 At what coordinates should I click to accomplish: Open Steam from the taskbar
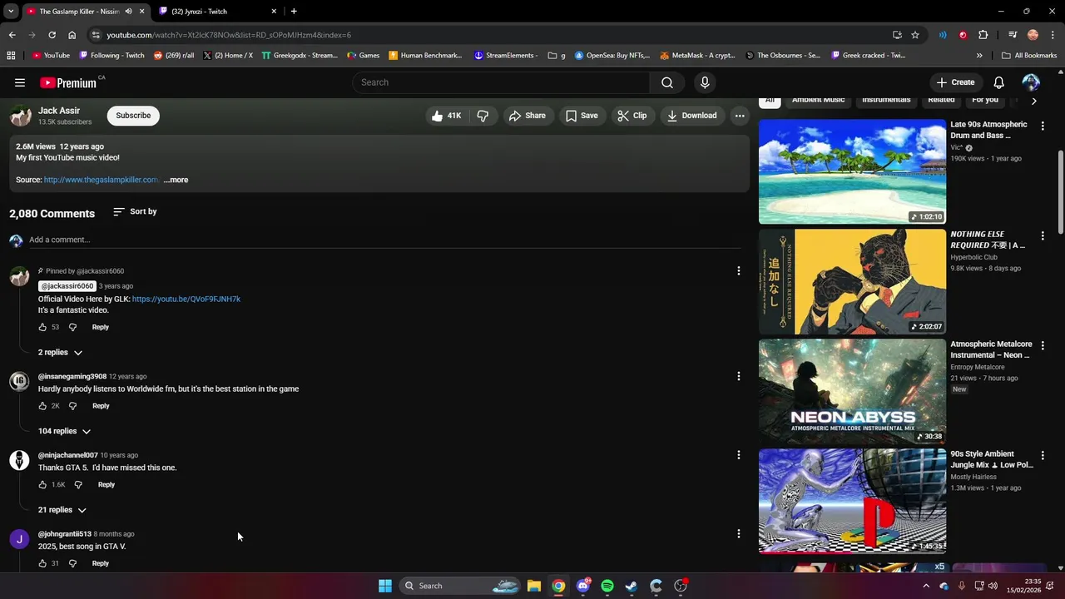(x=632, y=586)
